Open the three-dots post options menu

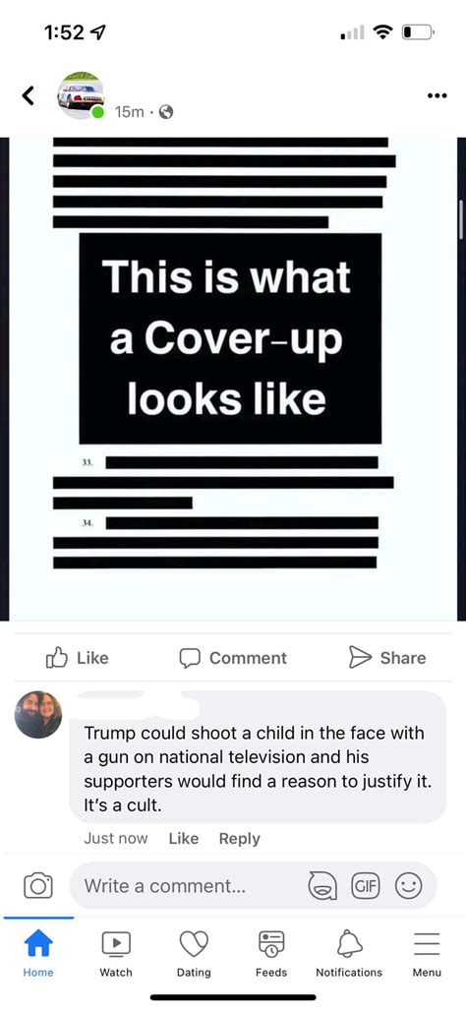[437, 96]
